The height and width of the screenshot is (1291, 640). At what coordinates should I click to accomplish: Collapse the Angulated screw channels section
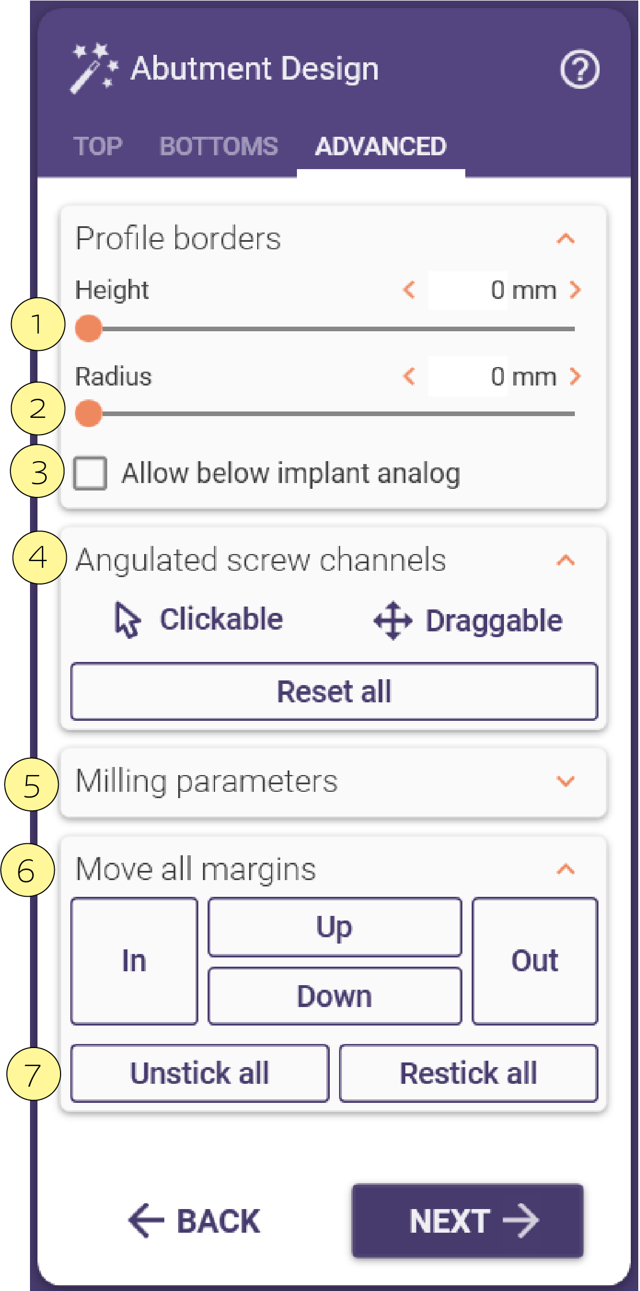tap(566, 560)
